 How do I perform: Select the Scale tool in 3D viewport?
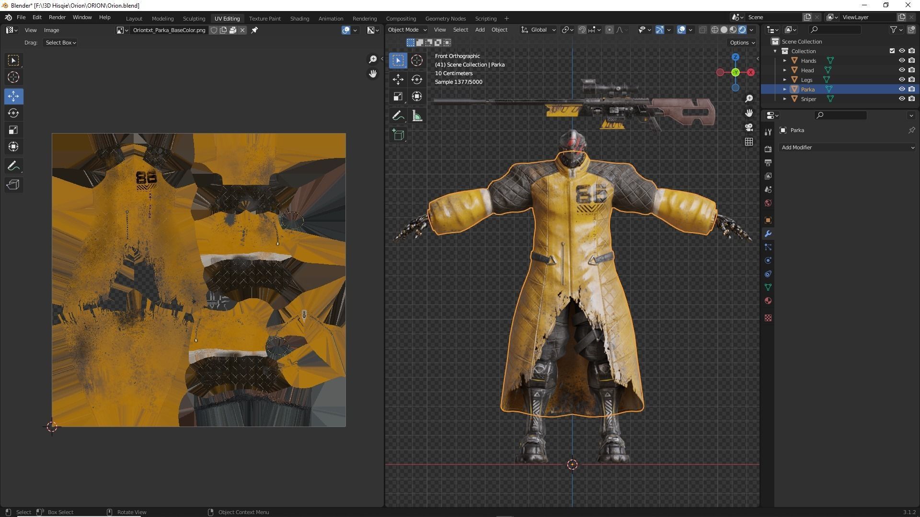click(x=398, y=97)
